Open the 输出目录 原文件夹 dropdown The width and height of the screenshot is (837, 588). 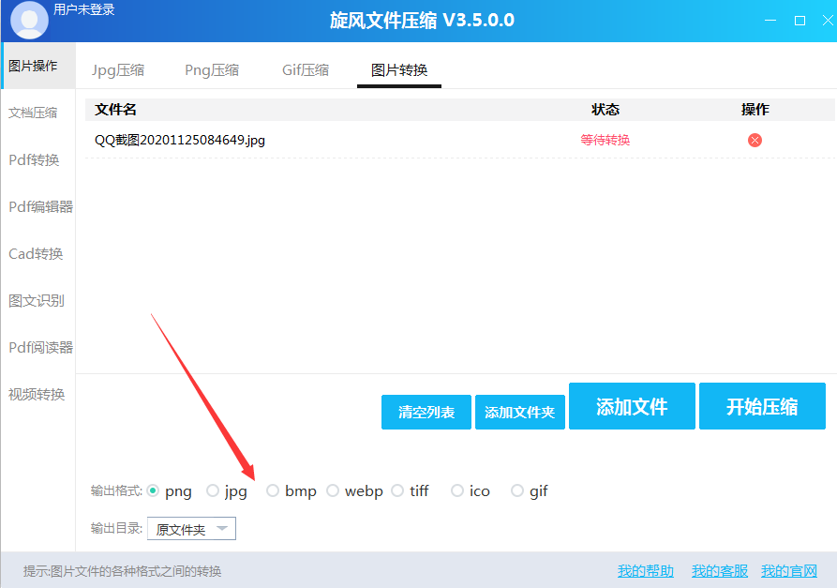(190, 528)
